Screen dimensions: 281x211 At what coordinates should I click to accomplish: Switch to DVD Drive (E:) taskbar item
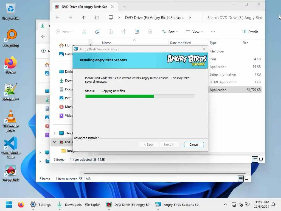(128, 204)
